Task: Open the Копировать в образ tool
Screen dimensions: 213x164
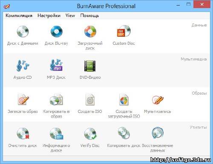Action: 56,99
